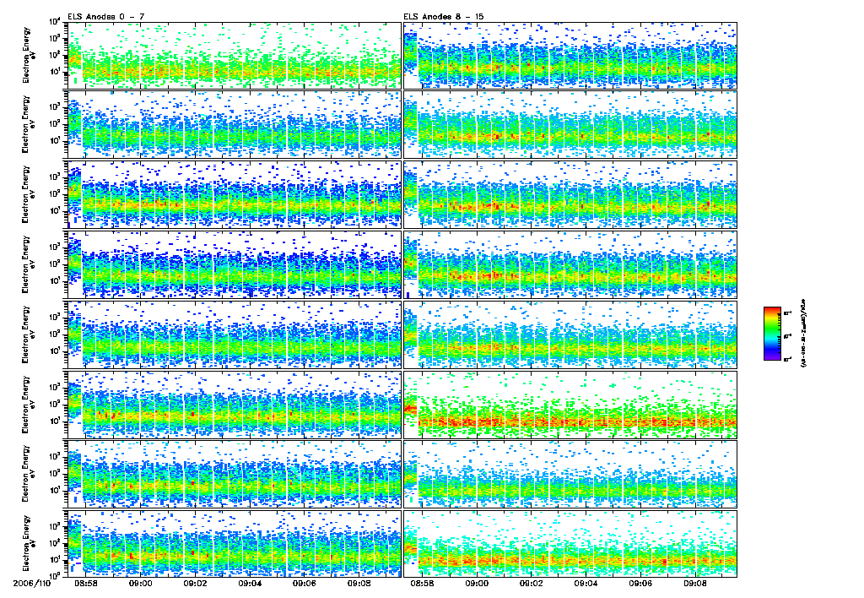Select the spectrogram directly below "ELS Anodes 0 - 7"

click(x=235, y=56)
